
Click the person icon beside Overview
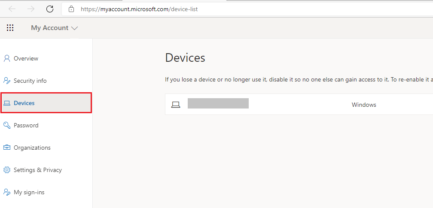6,58
